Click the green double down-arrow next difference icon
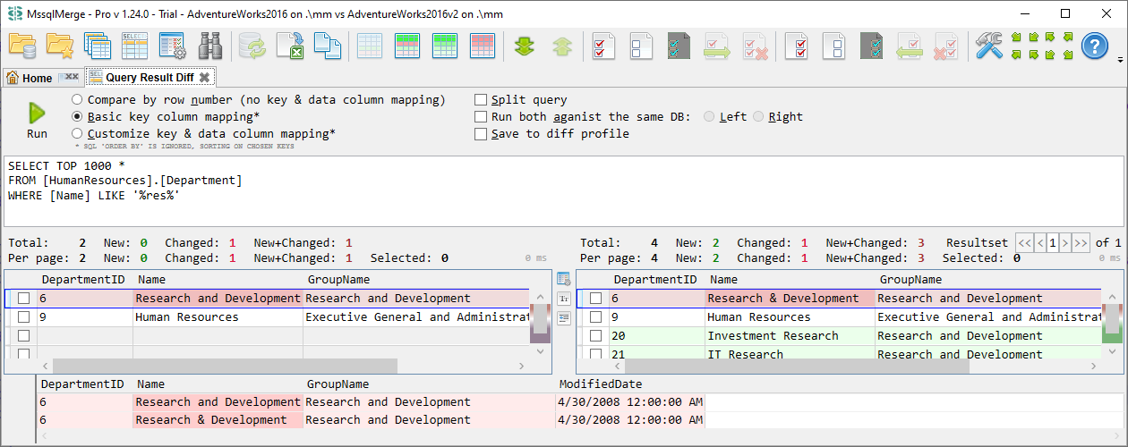 pyautogui.click(x=525, y=46)
